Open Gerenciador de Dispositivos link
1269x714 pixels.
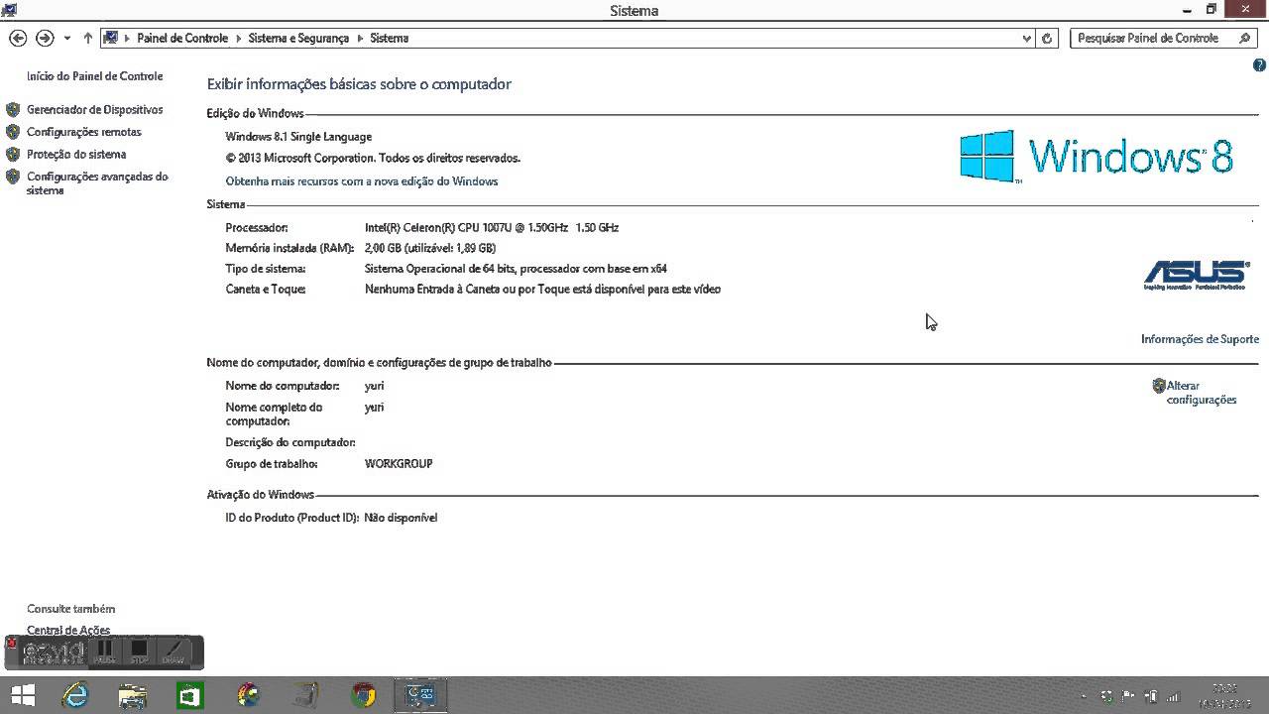[x=95, y=110]
